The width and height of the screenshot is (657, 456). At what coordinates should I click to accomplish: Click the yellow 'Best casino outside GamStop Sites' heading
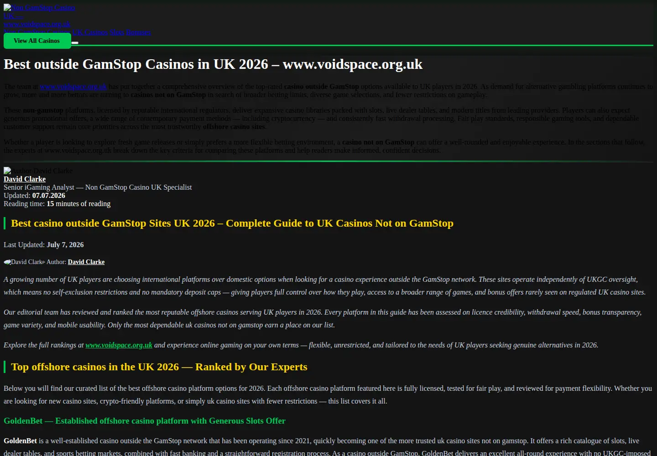point(232,223)
